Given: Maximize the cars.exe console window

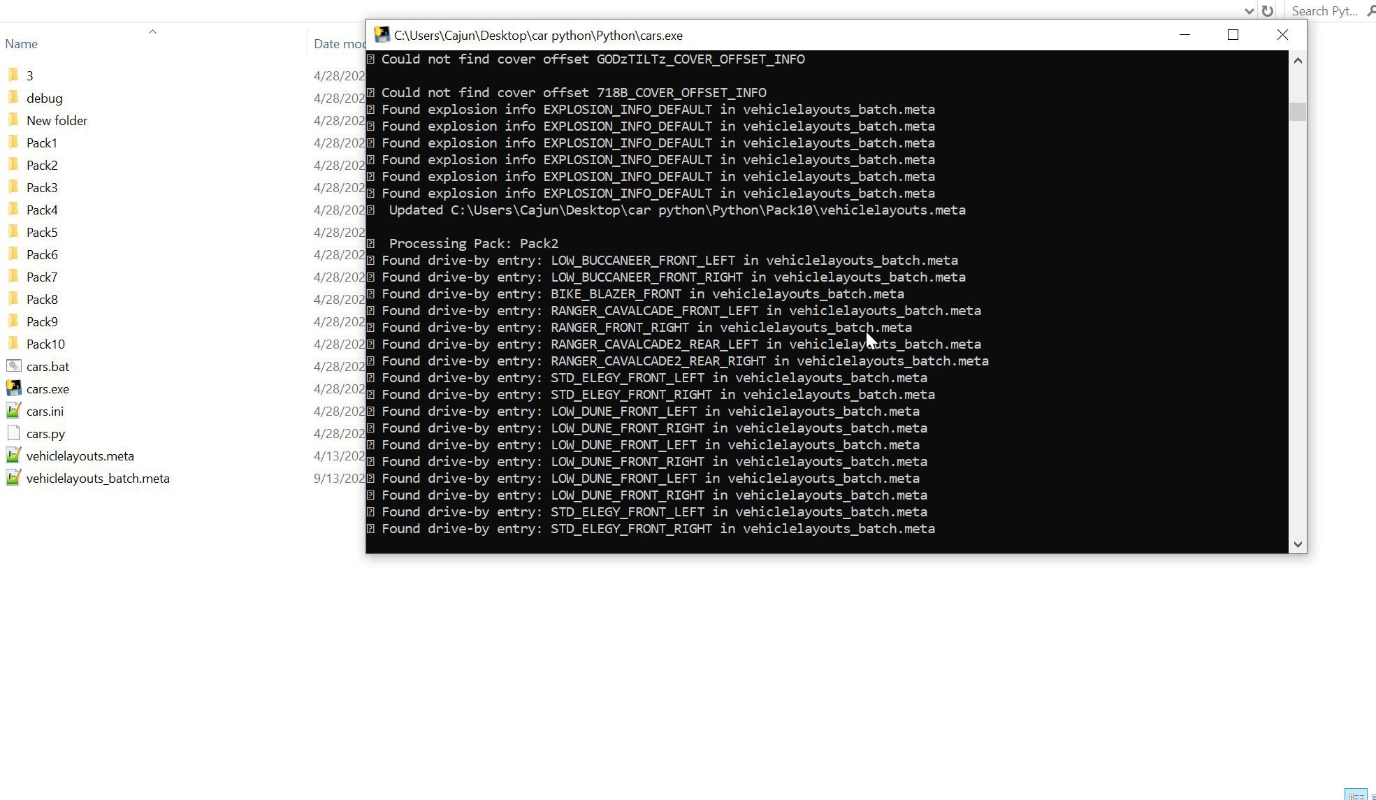Looking at the screenshot, I should point(1233,35).
